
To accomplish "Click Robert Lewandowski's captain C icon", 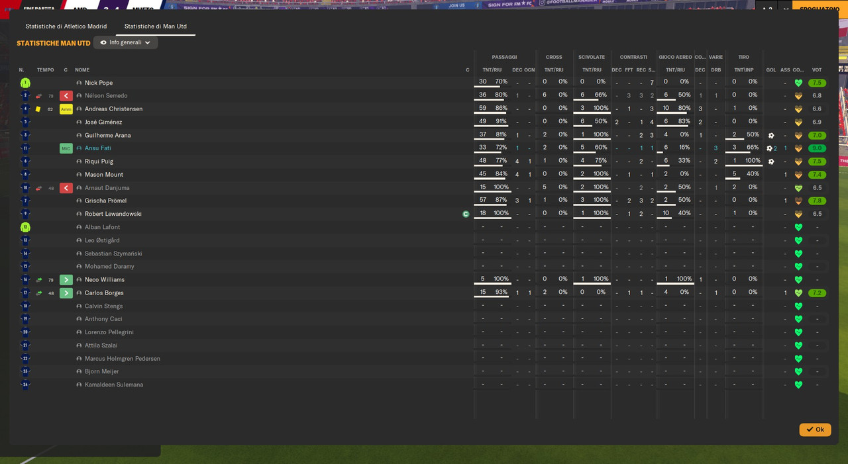I will coord(466,214).
